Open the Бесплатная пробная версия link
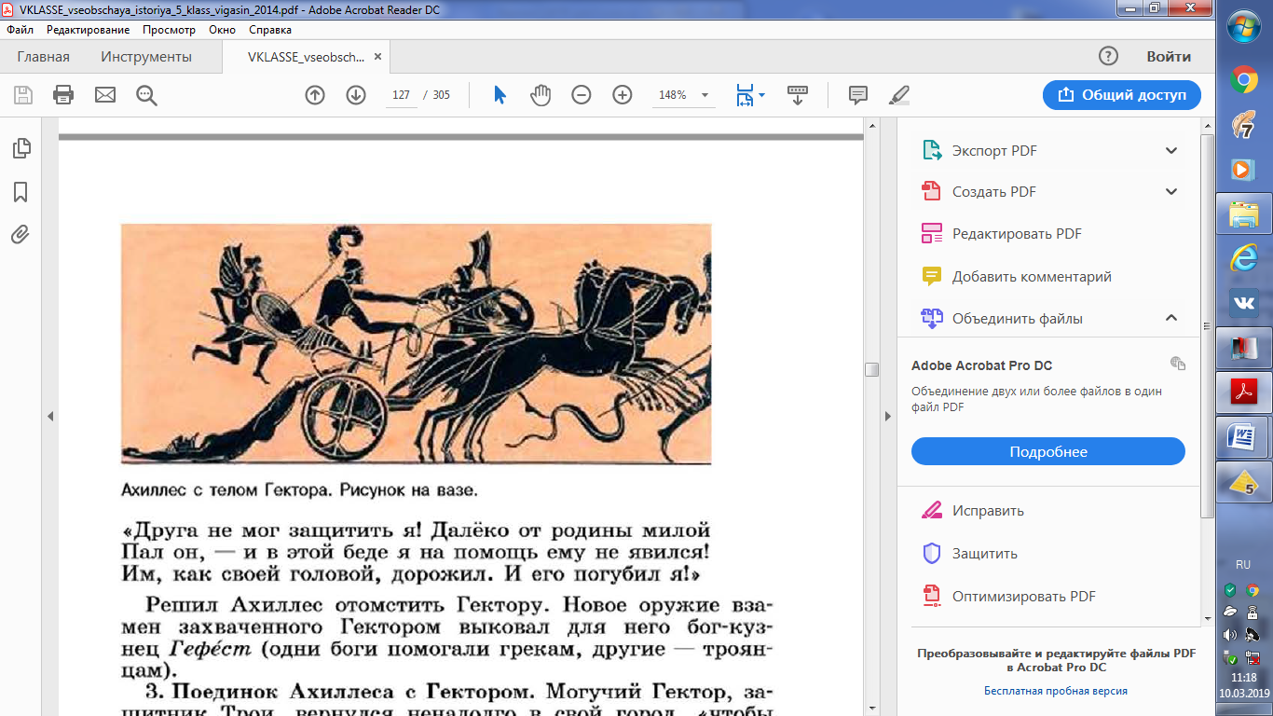Image resolution: width=1273 pixels, height=716 pixels. [x=1056, y=691]
